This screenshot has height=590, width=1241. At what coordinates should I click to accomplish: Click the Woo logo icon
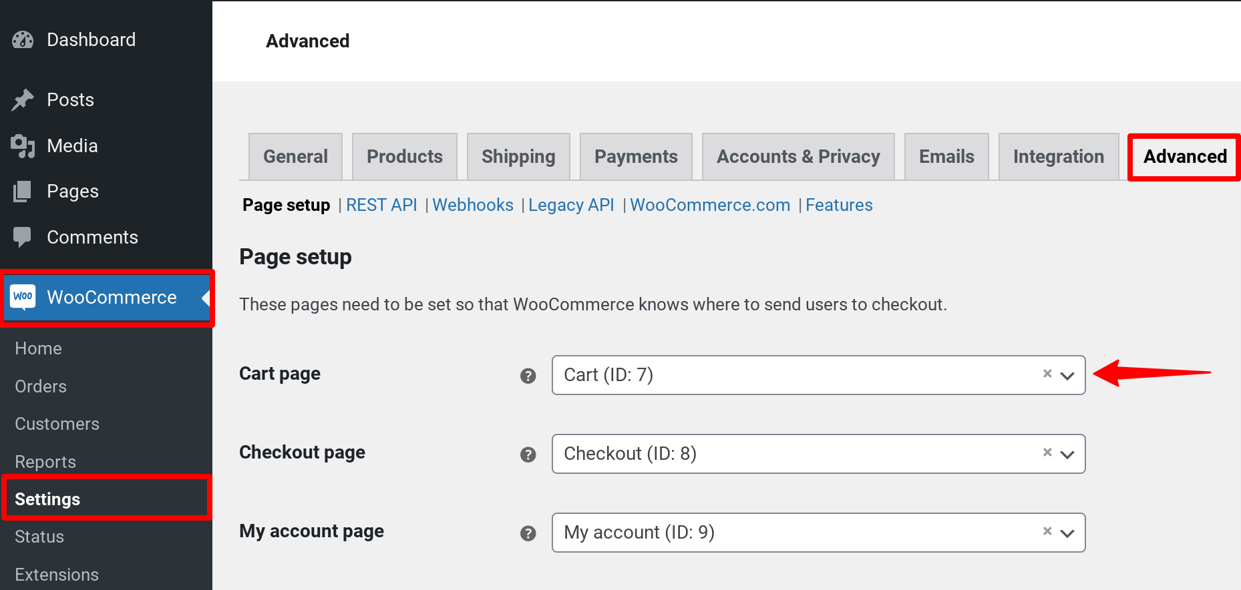(x=23, y=297)
